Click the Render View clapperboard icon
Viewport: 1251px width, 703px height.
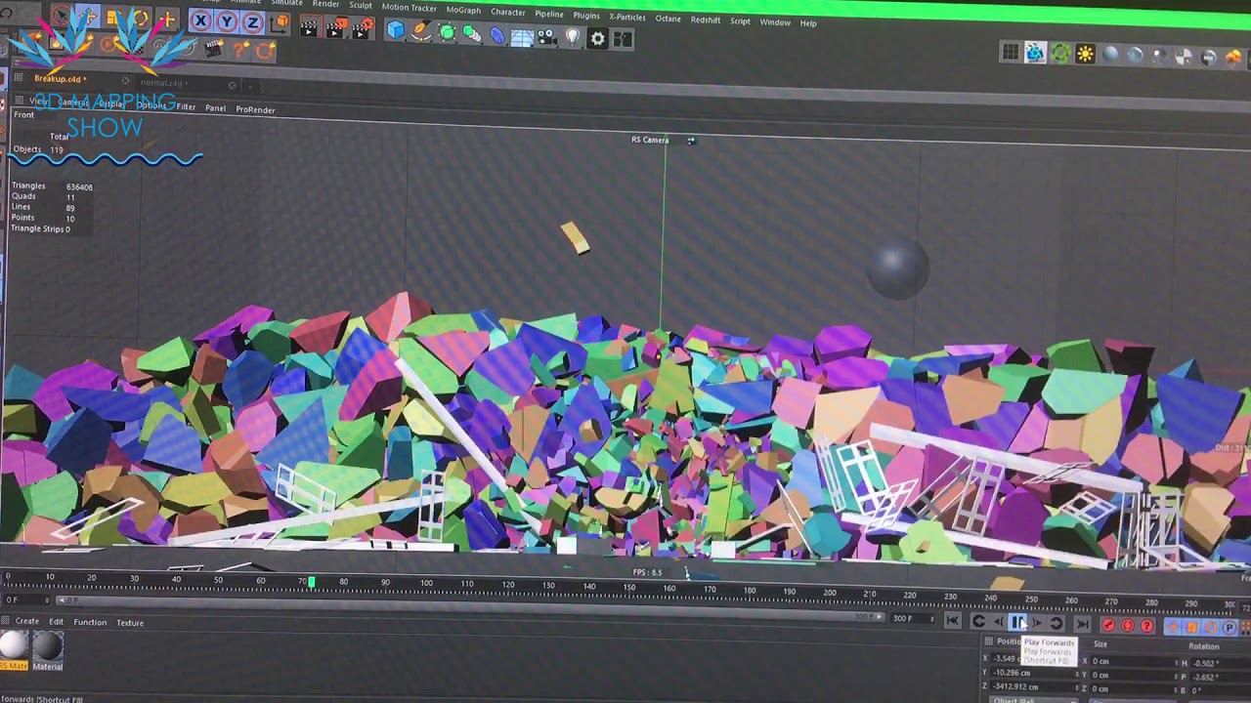(x=309, y=27)
